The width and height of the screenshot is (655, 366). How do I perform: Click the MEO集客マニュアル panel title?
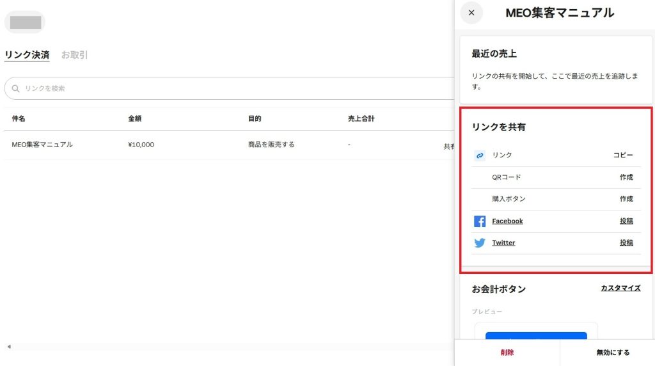click(x=560, y=13)
